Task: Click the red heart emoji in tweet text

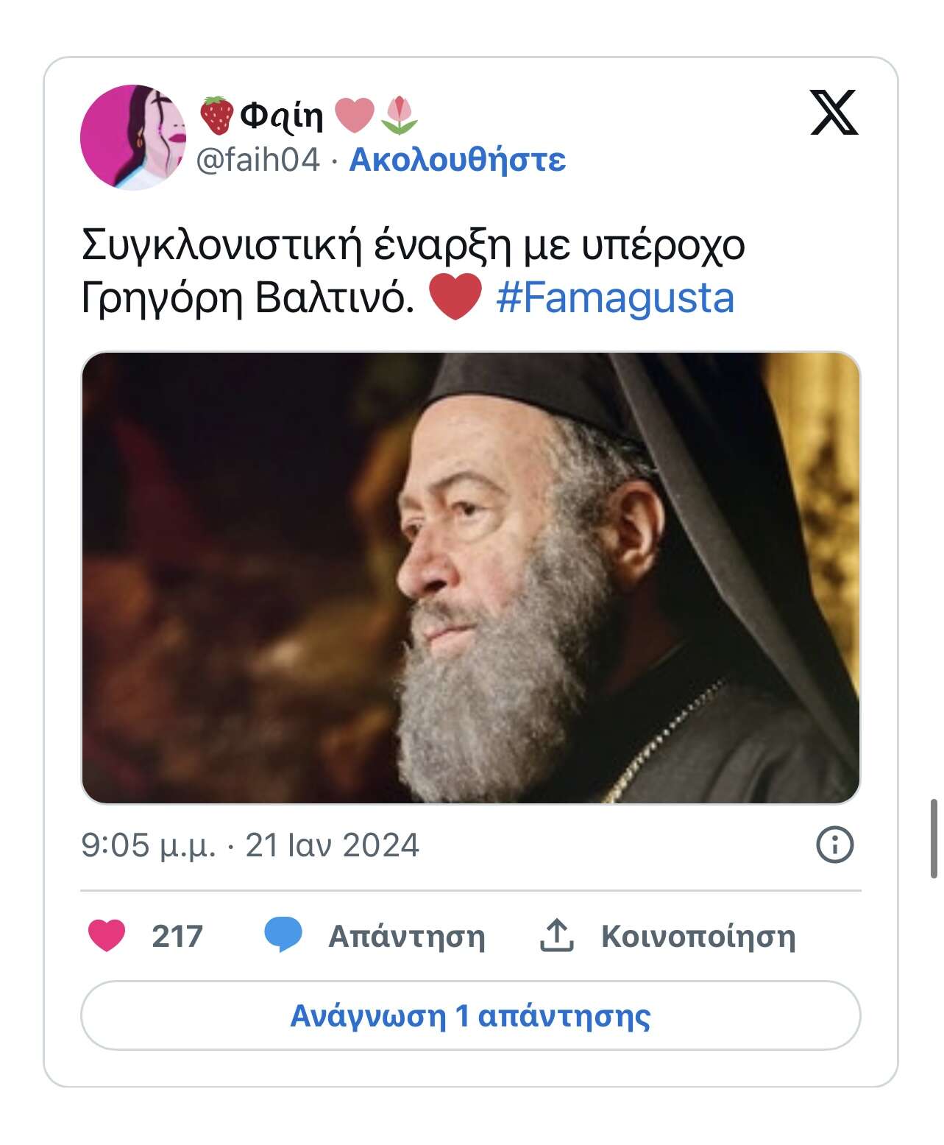Action: [x=455, y=298]
